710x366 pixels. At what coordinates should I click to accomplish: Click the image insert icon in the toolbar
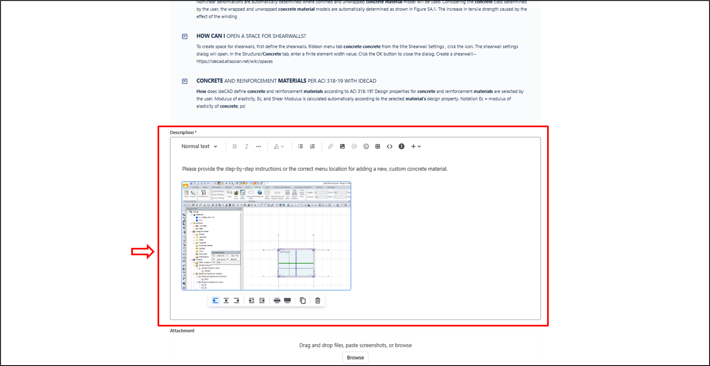[342, 146]
